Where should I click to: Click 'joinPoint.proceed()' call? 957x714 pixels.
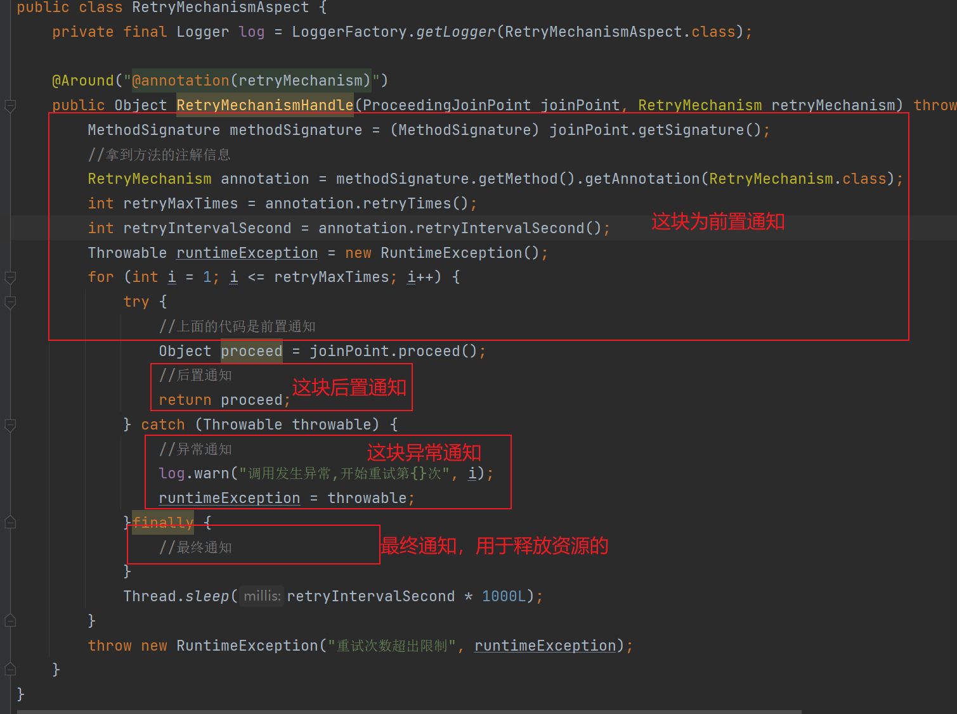[x=393, y=351]
